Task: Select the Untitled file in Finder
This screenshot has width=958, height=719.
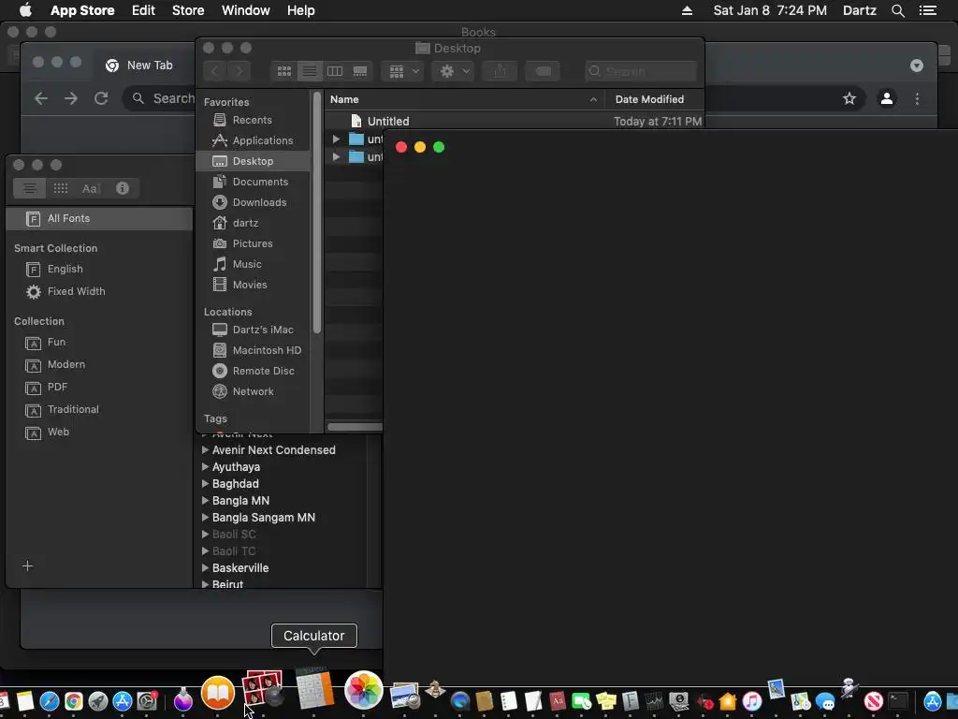Action: (x=388, y=121)
